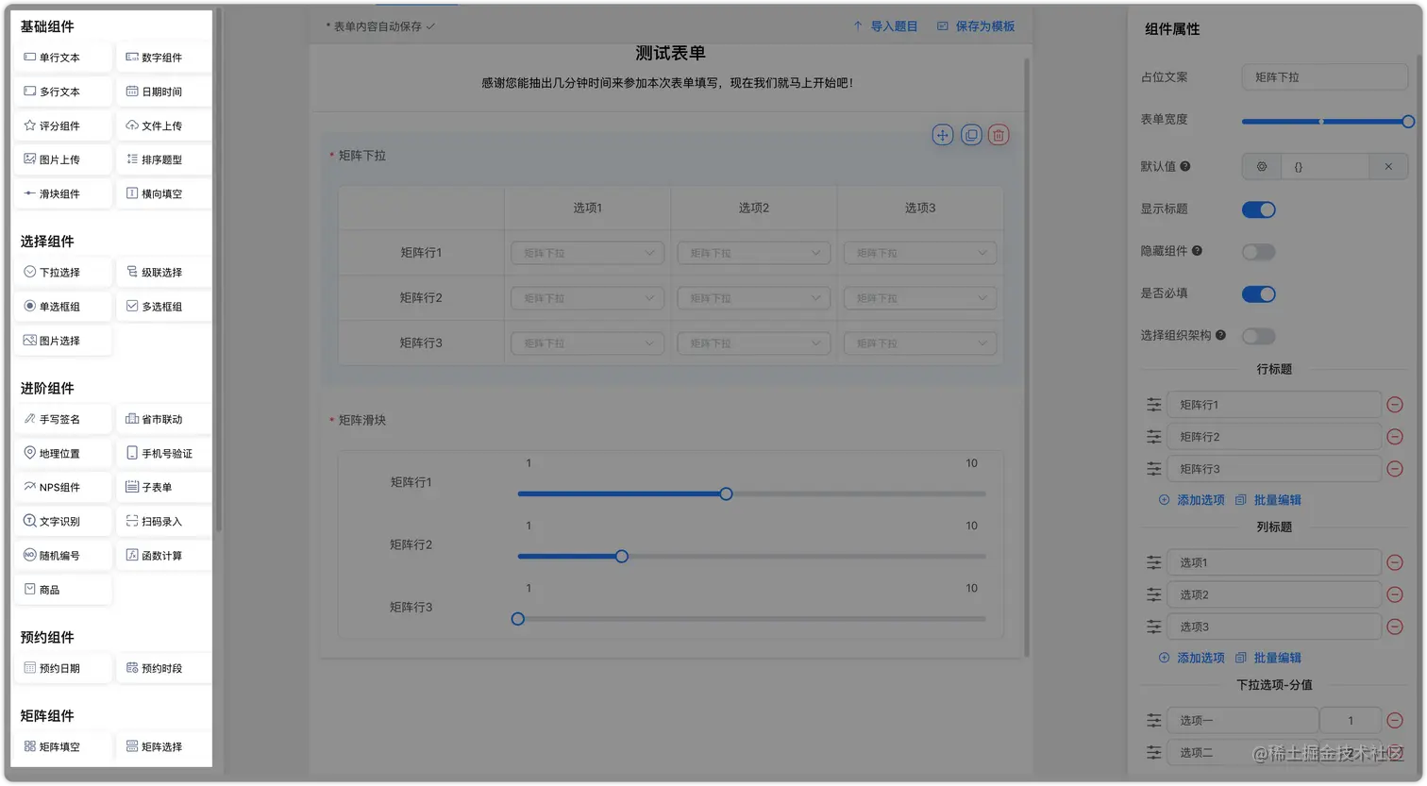Open dropdown at 矩阵行3 选项3
The height and width of the screenshot is (786, 1427).
click(919, 343)
